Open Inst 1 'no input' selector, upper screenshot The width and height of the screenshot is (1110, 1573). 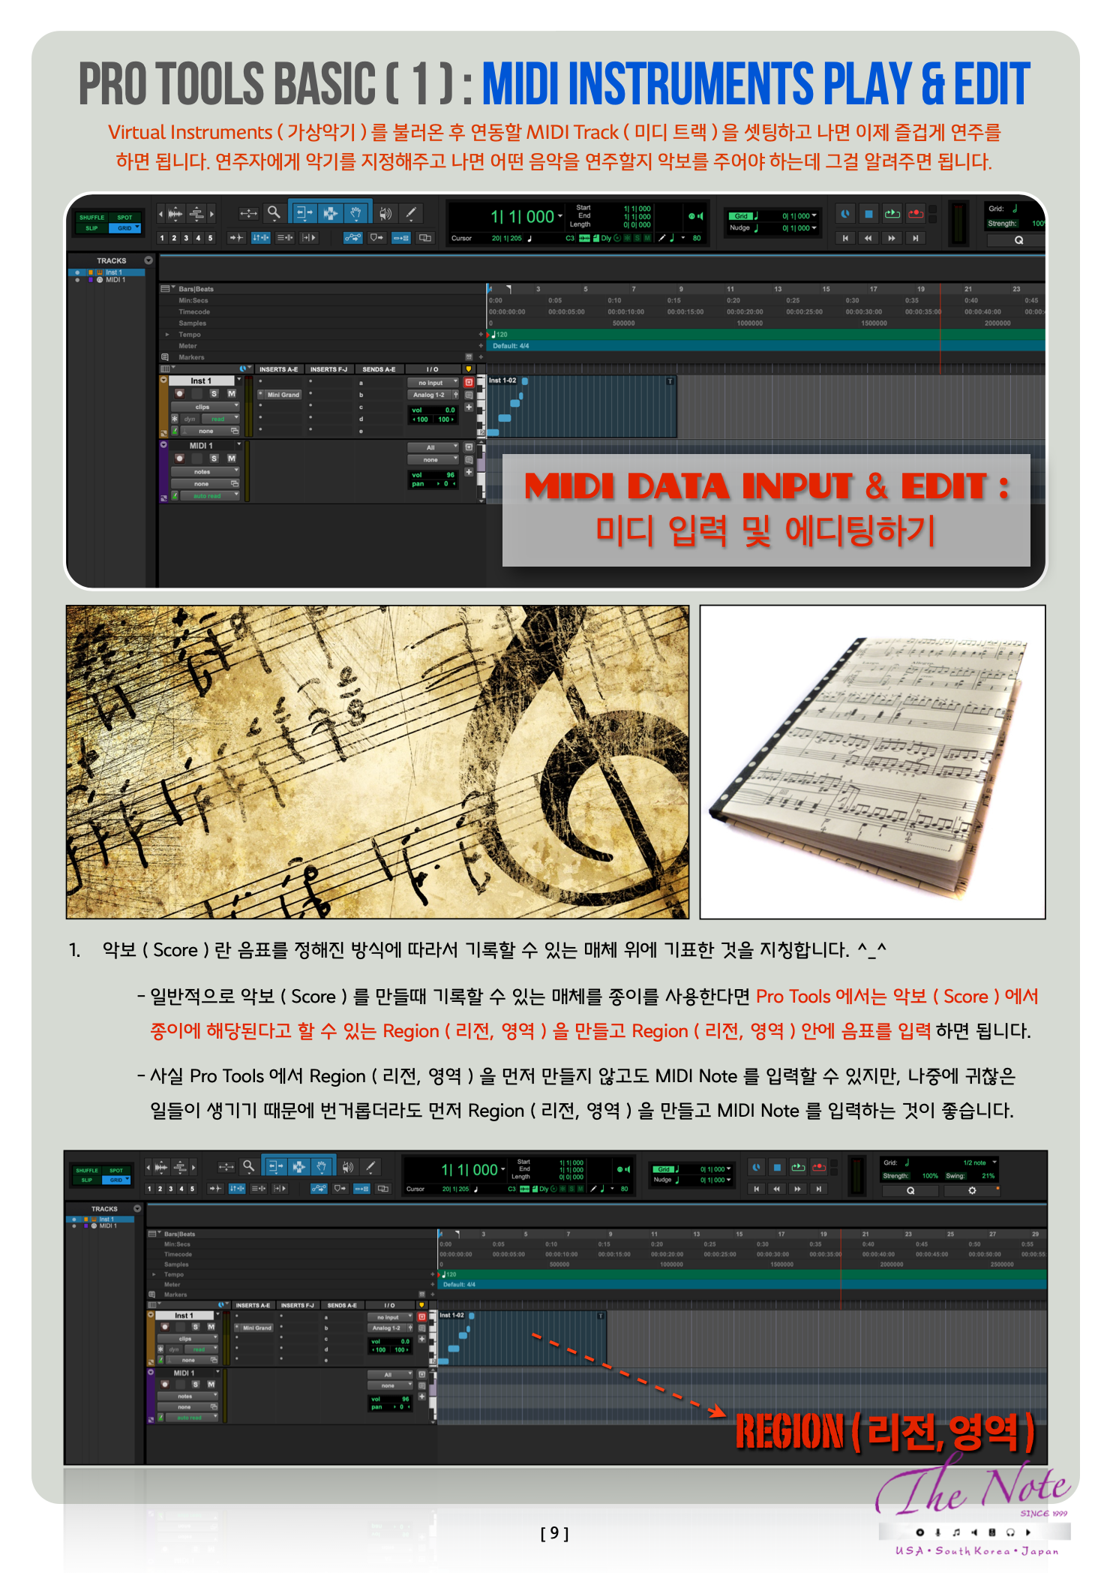coord(433,383)
